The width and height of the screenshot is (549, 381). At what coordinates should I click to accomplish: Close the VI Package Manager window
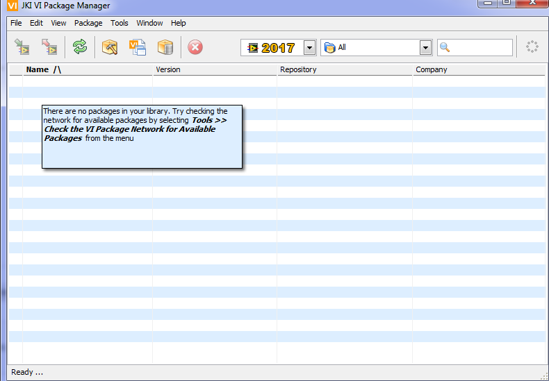coord(533,3)
